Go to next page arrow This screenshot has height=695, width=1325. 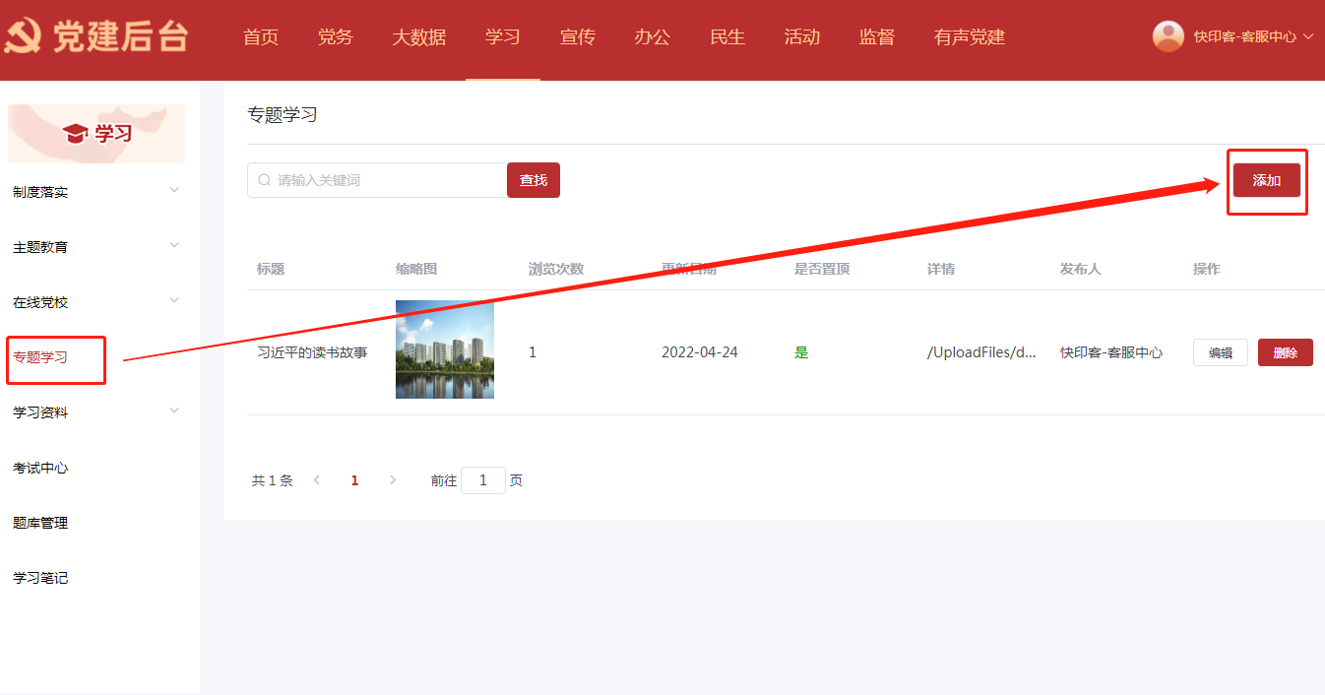(393, 480)
